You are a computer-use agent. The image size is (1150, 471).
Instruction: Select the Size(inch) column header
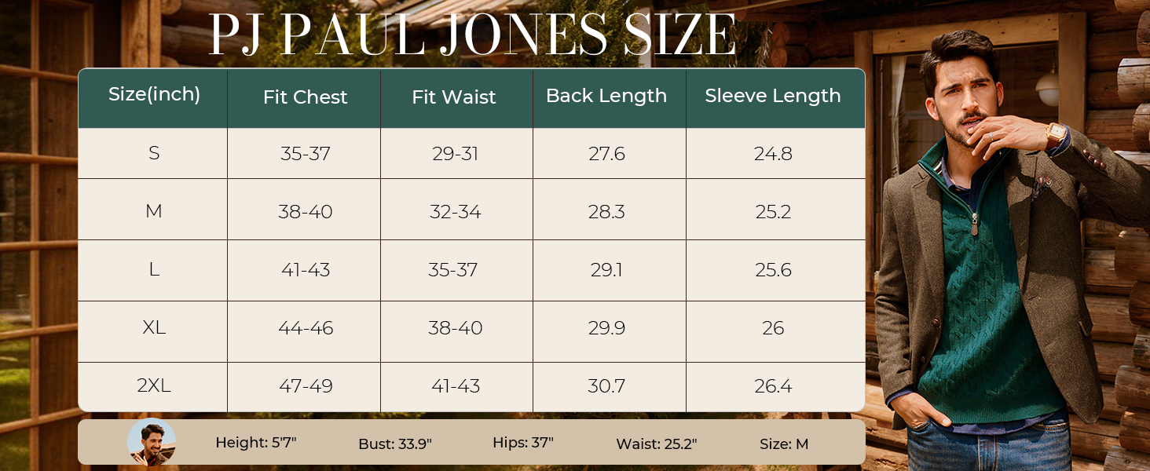click(154, 95)
